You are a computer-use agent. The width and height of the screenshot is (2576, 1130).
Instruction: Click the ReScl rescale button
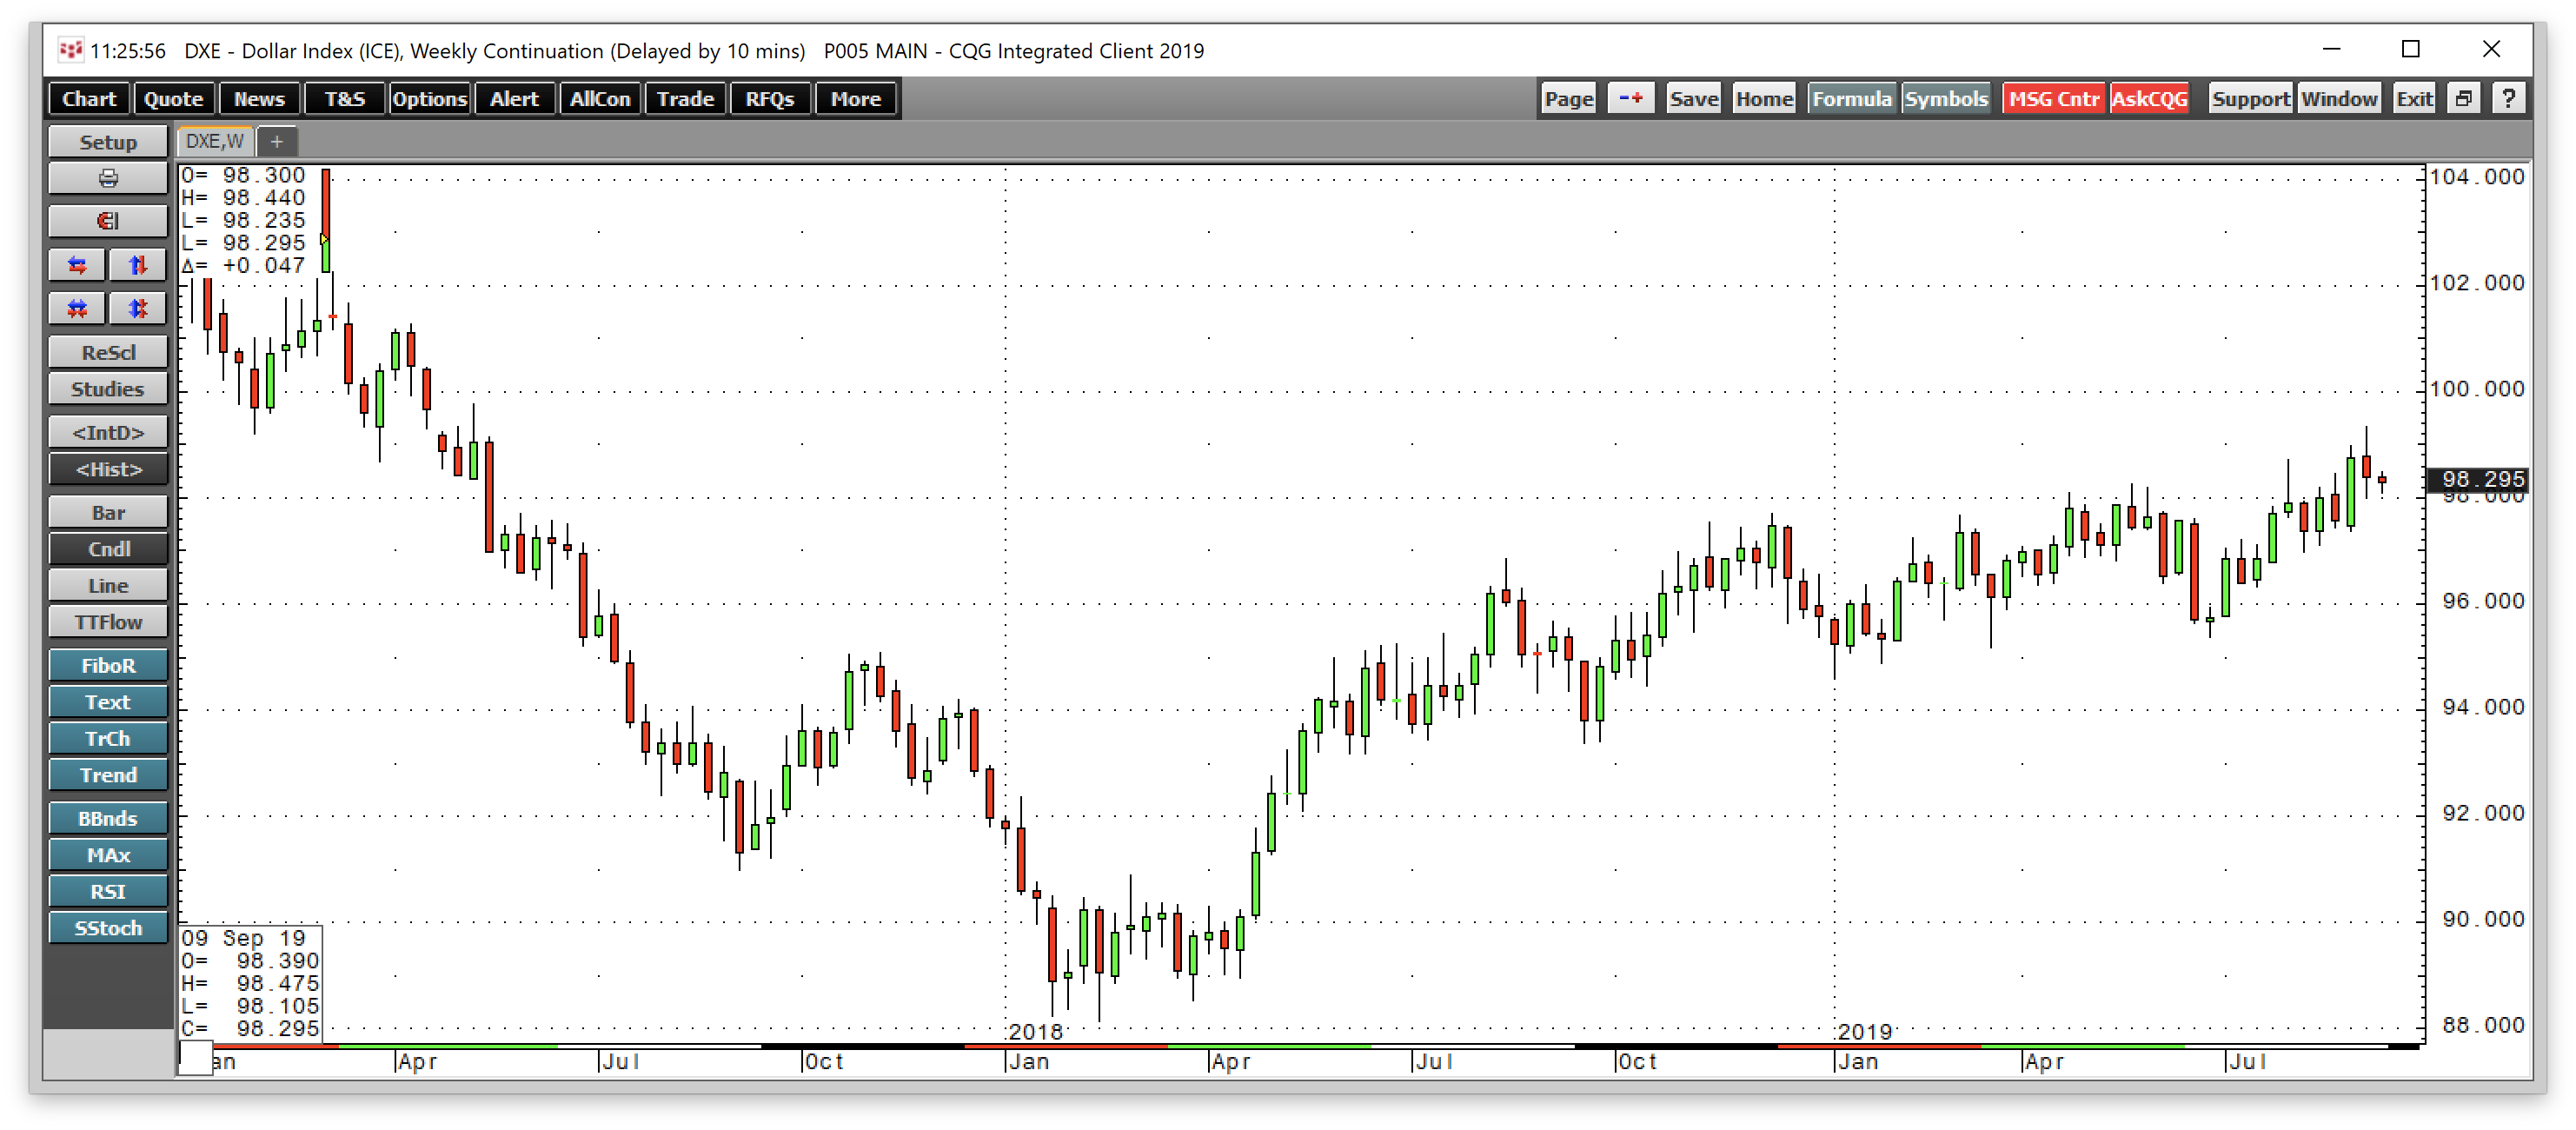[108, 353]
